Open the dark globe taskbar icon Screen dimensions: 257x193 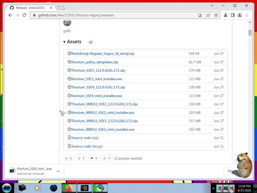point(53,188)
